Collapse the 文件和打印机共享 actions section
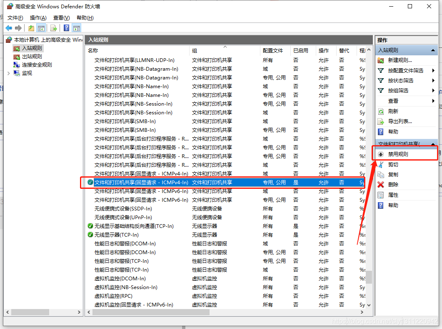The image size is (442, 329). click(x=433, y=144)
